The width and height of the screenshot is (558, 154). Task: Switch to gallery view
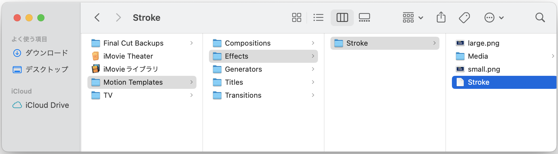coord(364,17)
